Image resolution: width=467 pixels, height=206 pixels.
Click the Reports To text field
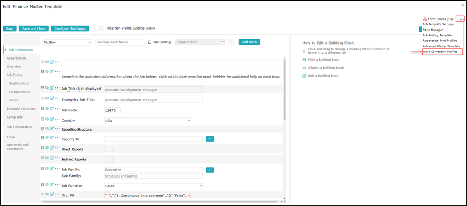pos(153,139)
